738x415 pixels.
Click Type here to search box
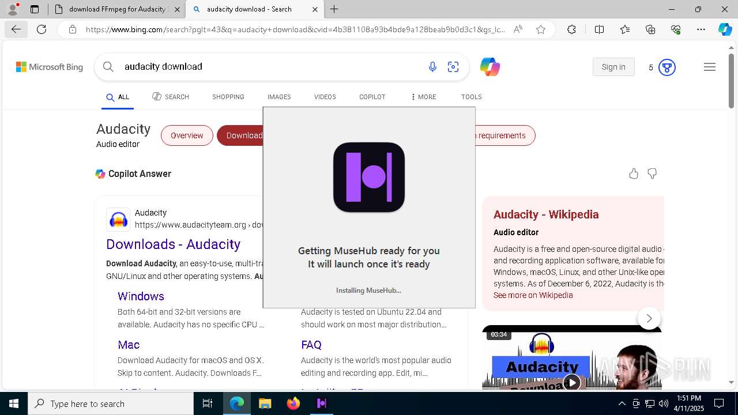pyautogui.click(x=111, y=403)
